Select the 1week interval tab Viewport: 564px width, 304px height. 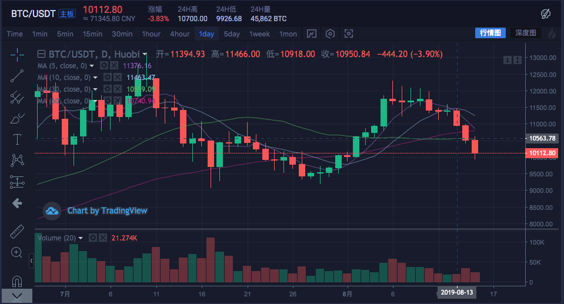(x=259, y=34)
